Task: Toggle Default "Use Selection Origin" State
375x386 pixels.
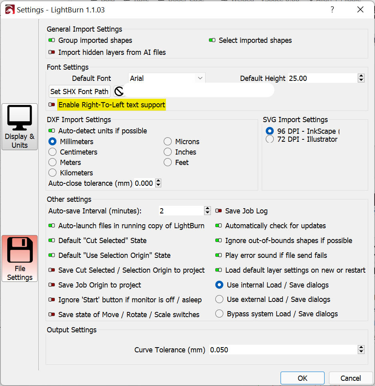Action: 52,255
